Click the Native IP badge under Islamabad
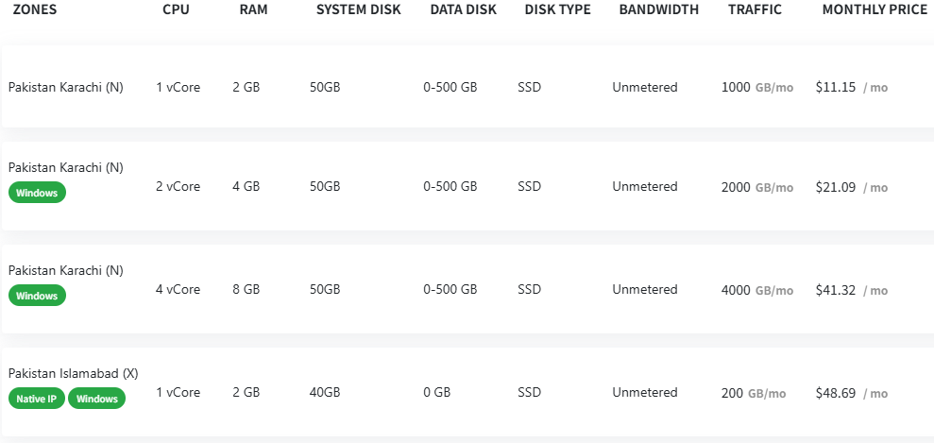 (x=36, y=399)
